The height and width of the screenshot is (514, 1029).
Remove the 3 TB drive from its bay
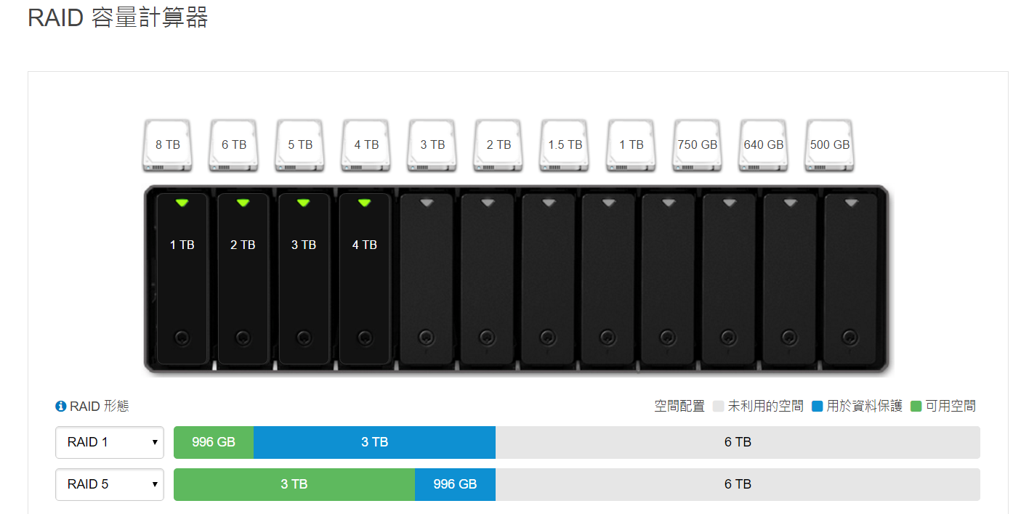coord(304,279)
